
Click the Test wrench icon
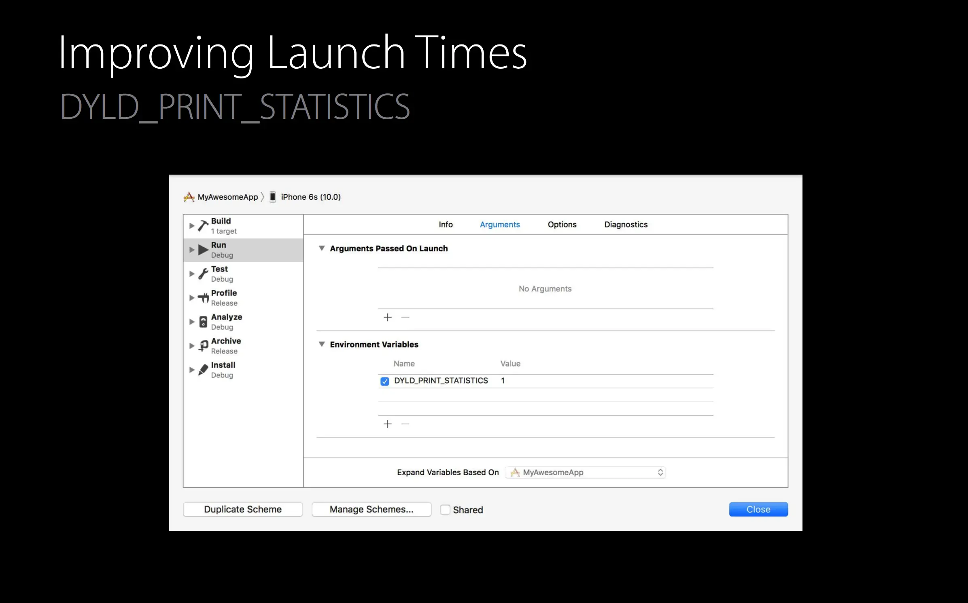click(x=203, y=274)
